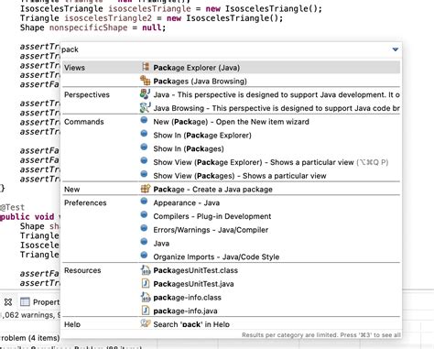Click the PackagesUnitTest.java file icon
The width and height of the screenshot is (434, 349).
click(146, 283)
